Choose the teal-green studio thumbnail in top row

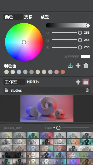click(x=33, y=135)
